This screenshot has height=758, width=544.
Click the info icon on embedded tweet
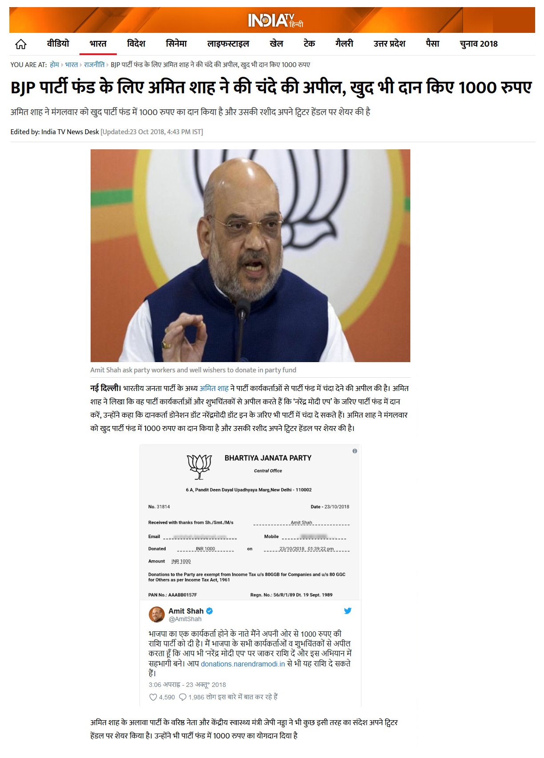coord(354,451)
